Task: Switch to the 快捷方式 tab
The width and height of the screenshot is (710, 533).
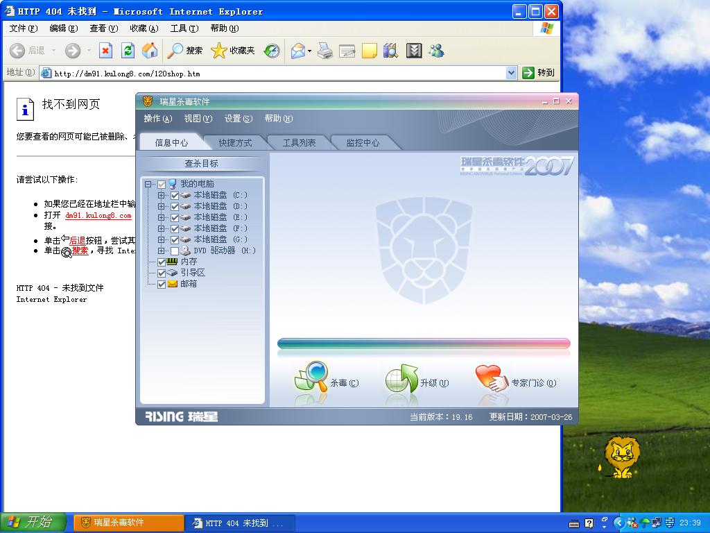Action: point(235,143)
